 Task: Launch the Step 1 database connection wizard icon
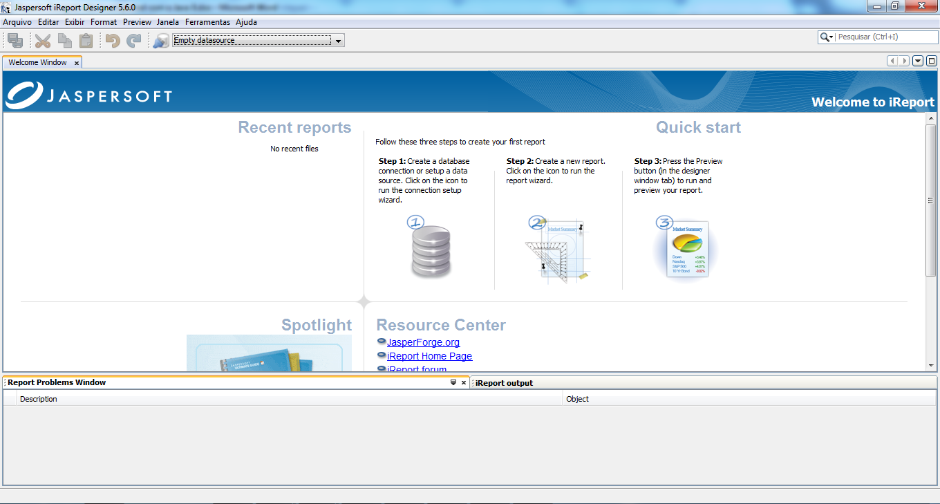[429, 247]
